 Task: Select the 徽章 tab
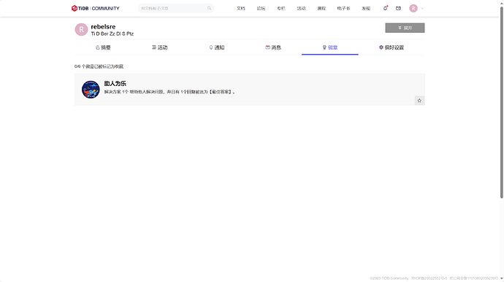[x=330, y=47]
